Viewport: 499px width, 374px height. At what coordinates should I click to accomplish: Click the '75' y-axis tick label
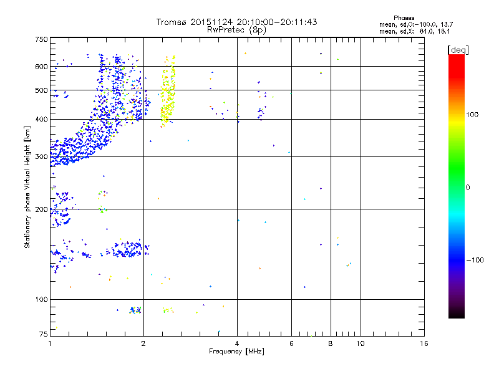(x=44, y=334)
